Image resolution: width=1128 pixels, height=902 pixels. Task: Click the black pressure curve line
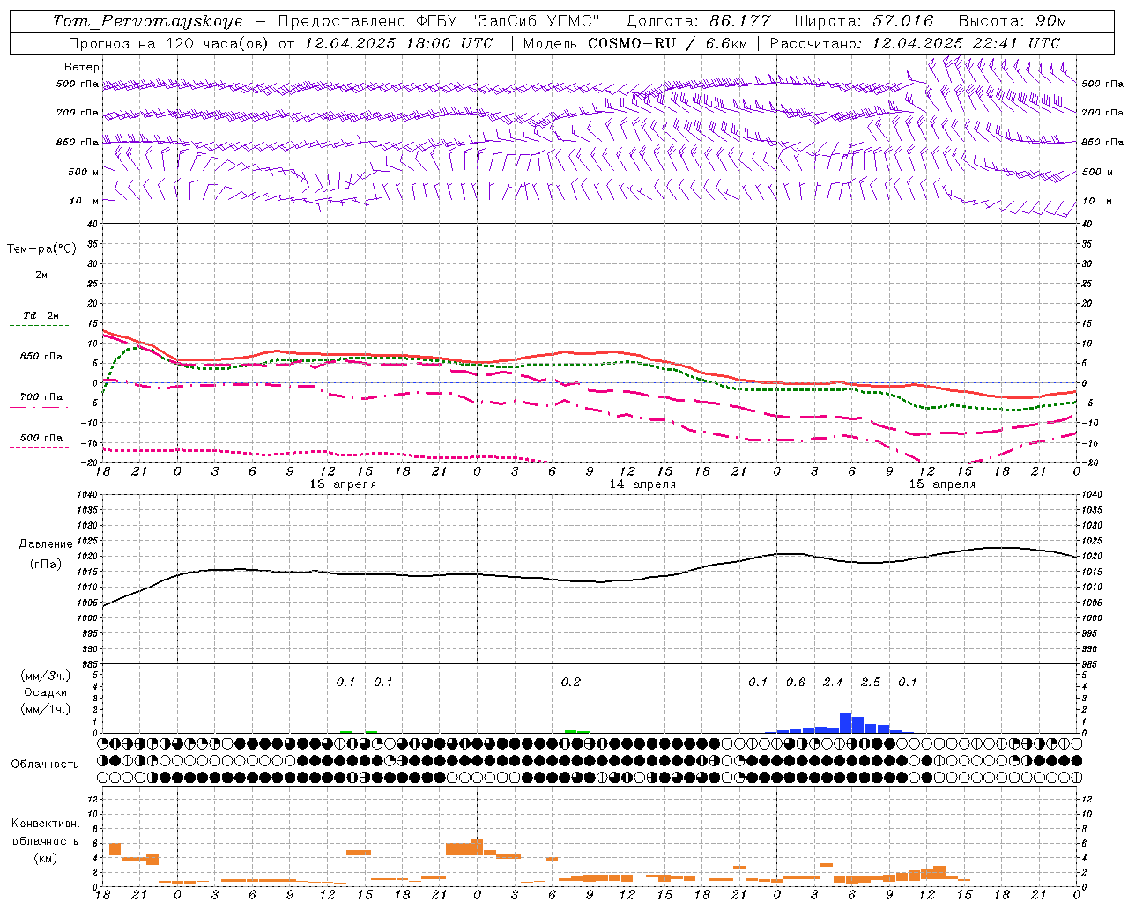(x=590, y=575)
